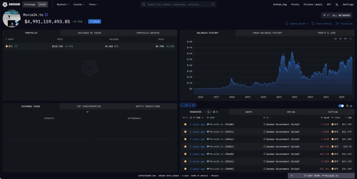
Task: Click the language translate icon
Action: pos(337,4)
